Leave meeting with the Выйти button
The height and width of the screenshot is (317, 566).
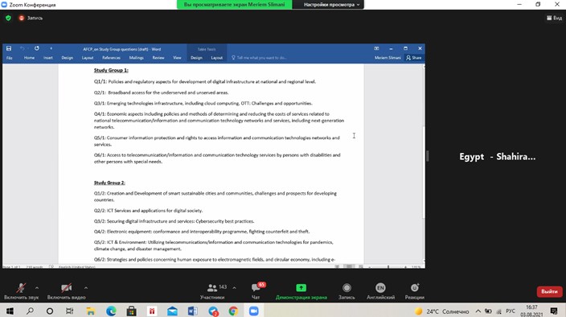click(x=549, y=291)
